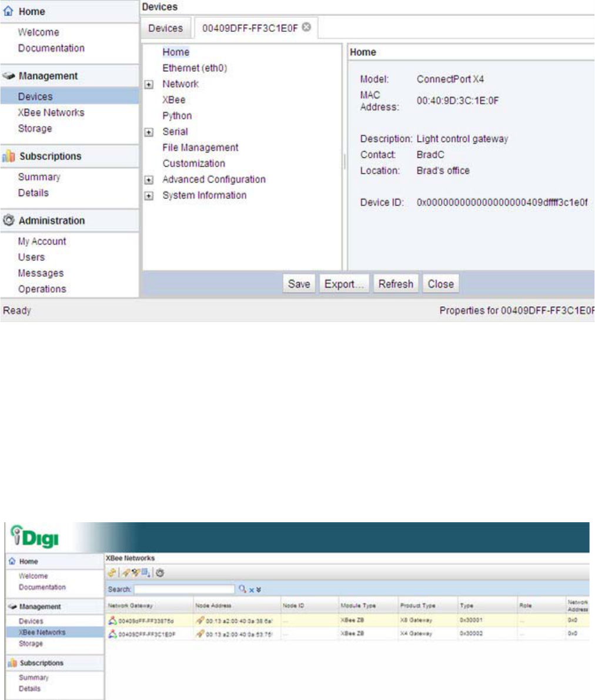
Task: Click gateway icon in row 00409dFF-FF33876d
Action: click(x=113, y=620)
